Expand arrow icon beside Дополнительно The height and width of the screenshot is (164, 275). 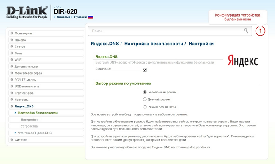[x=12, y=66]
